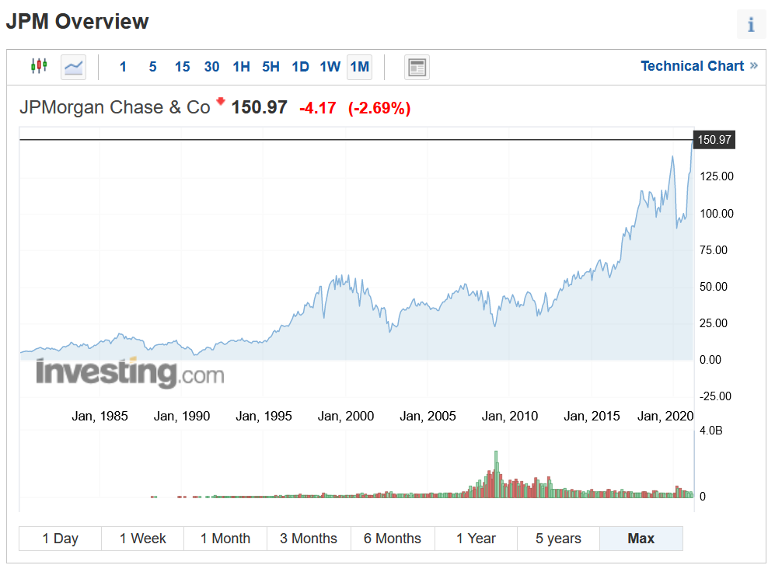Switch interval to 1D

point(301,67)
